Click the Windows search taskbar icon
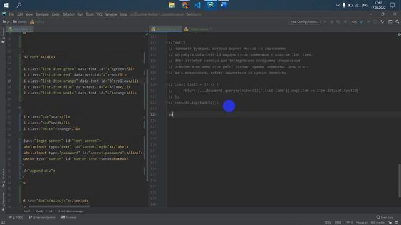Viewport: 401px width, 225px height. [x=19, y=5]
